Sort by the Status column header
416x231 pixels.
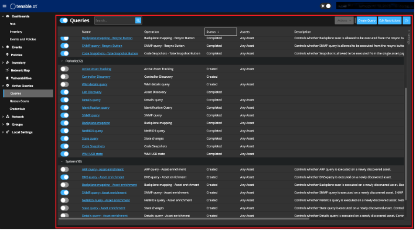point(220,32)
